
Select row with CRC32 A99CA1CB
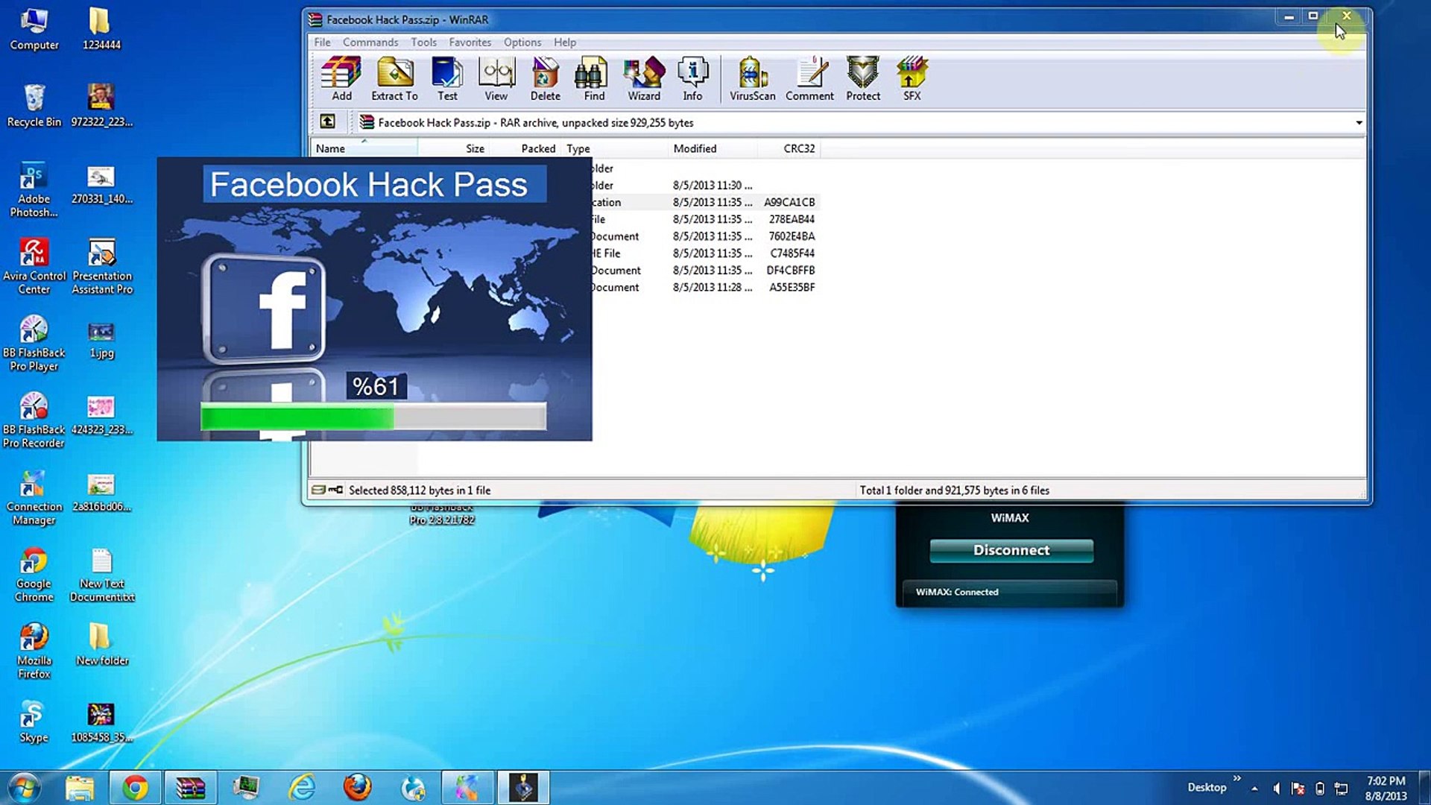705,202
